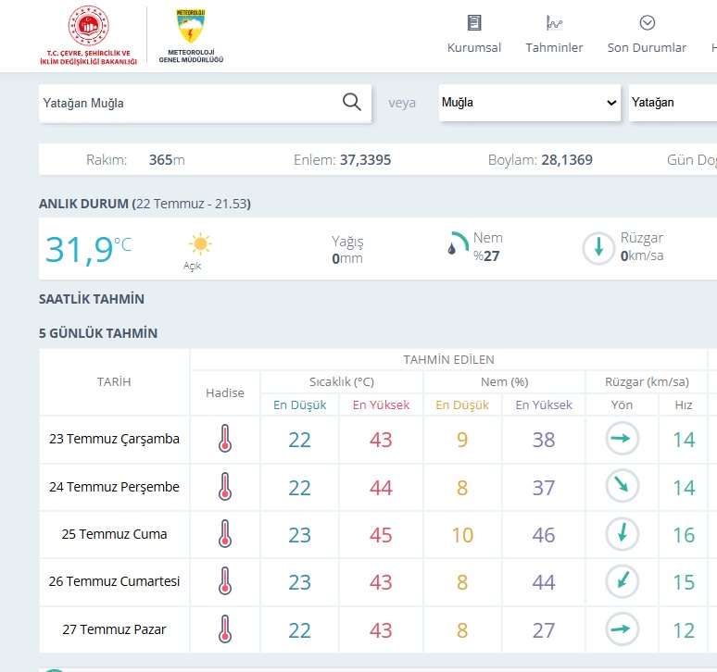The image size is (717, 672).
Task: Click thermometer icon for 23 Temmuz Çarşamba
Action: 224,439
